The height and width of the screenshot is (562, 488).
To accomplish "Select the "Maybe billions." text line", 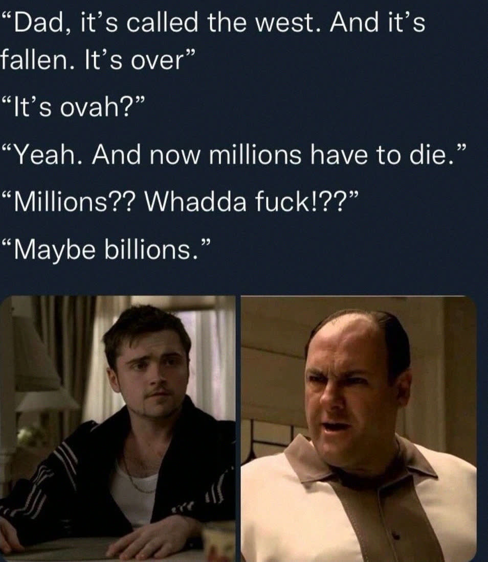I will pyautogui.click(x=105, y=249).
